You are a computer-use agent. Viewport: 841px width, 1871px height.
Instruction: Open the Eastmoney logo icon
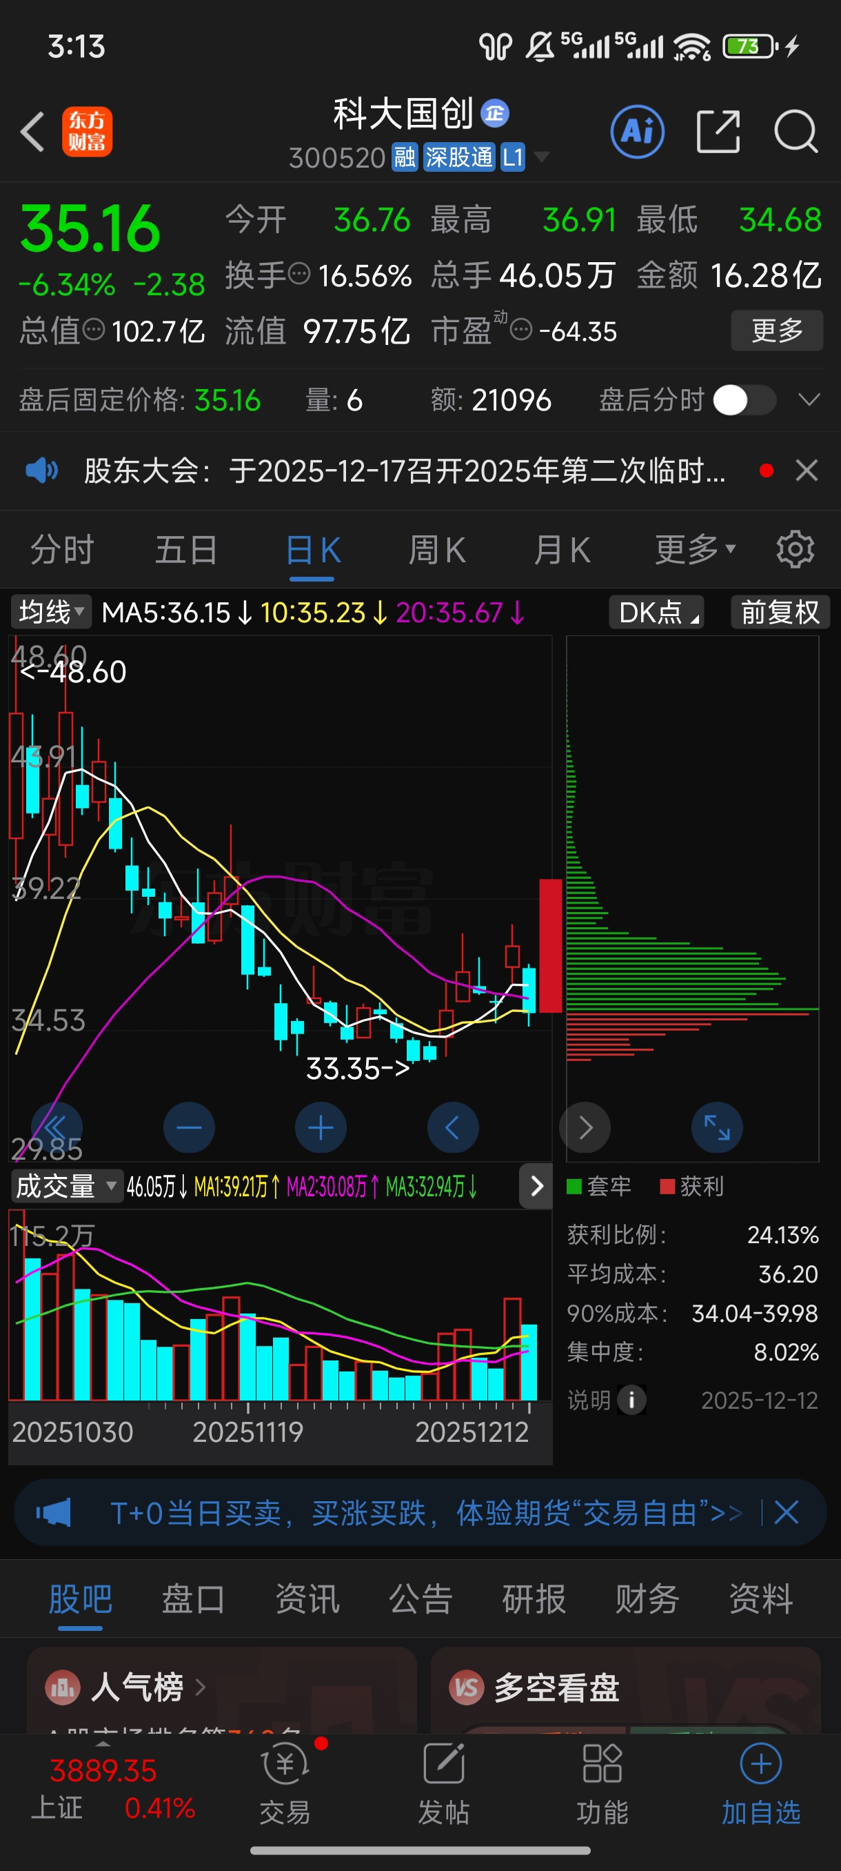pyautogui.click(x=87, y=132)
